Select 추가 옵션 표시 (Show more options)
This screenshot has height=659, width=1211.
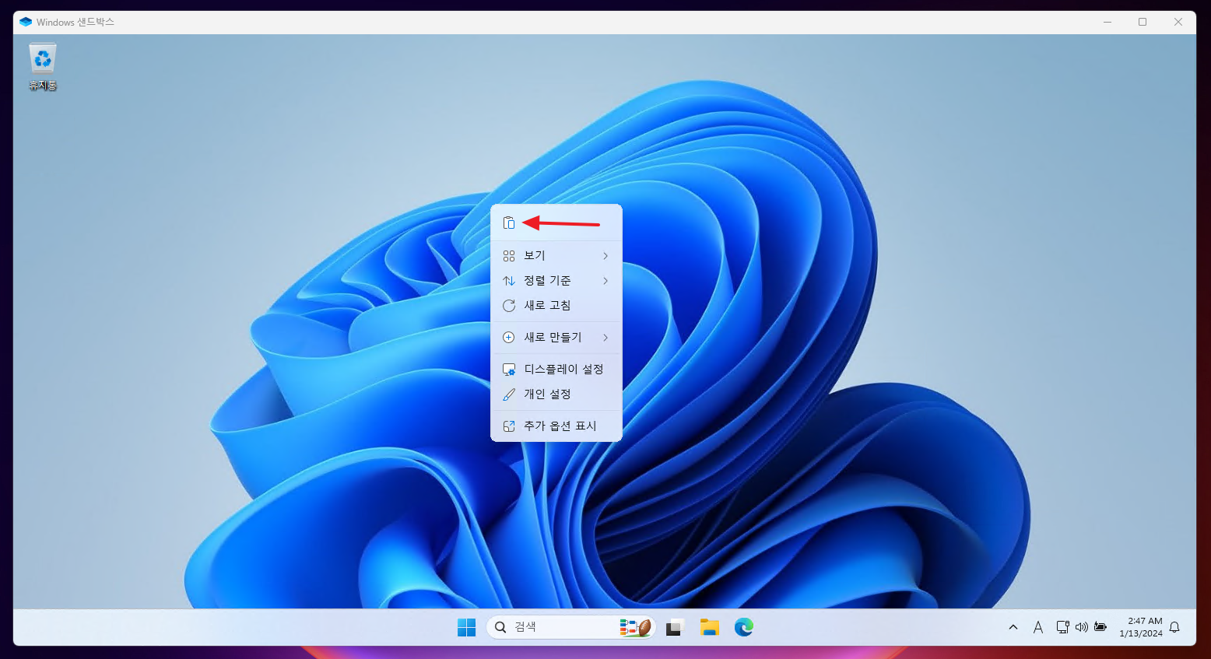click(556, 426)
